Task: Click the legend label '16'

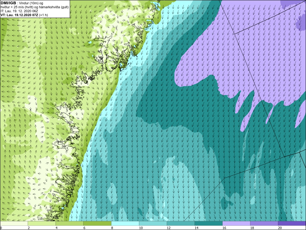Action: [x=224, y=228]
